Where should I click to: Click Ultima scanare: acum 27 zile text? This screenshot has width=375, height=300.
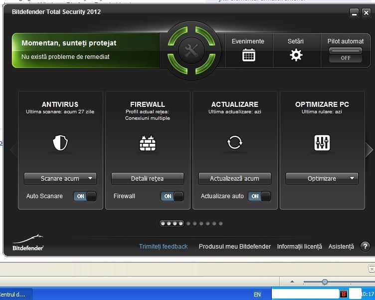tap(60, 112)
